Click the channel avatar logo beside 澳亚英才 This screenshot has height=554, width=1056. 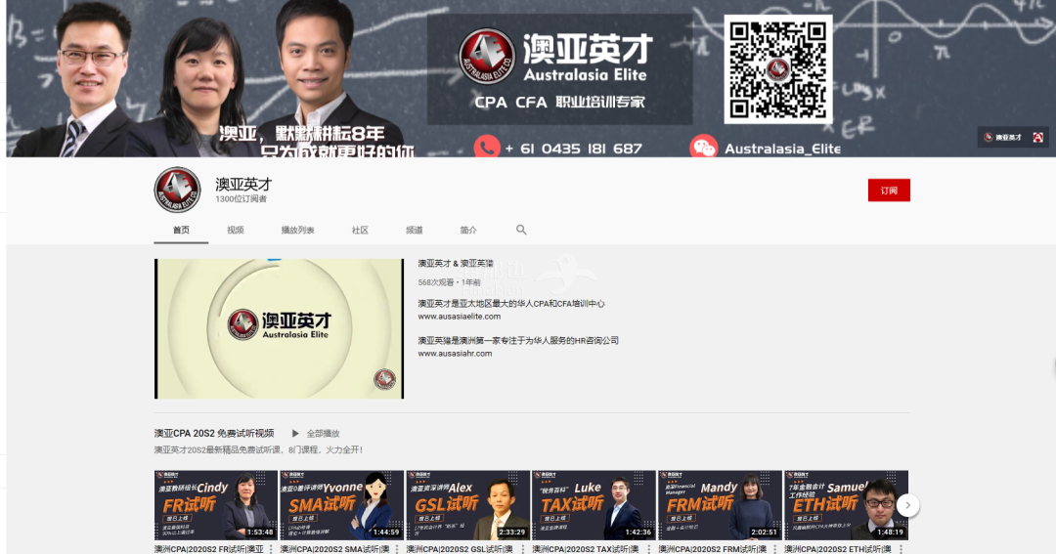(x=177, y=190)
